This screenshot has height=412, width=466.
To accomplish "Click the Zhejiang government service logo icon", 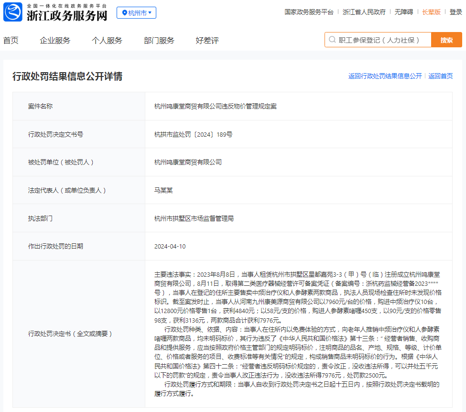I will 13,12.
